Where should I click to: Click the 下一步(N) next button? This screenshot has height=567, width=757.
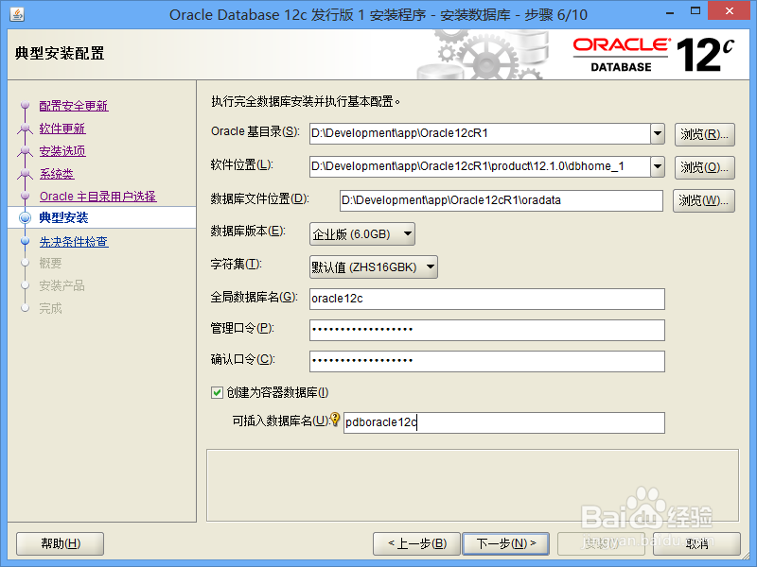(x=506, y=544)
